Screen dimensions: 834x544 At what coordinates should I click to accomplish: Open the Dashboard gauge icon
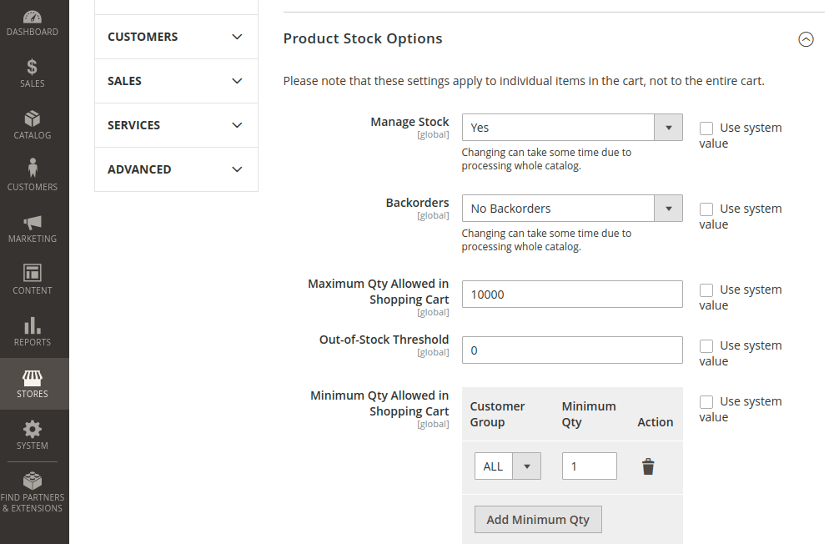(32, 17)
